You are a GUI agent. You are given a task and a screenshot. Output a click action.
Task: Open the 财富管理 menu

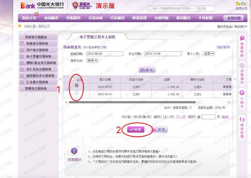point(139,18)
